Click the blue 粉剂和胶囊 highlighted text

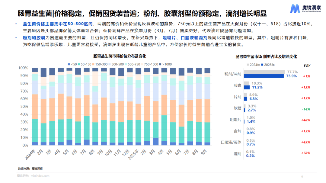pos(34,38)
